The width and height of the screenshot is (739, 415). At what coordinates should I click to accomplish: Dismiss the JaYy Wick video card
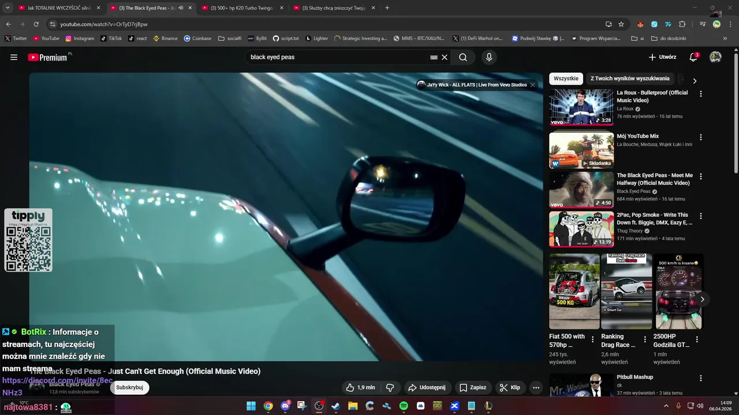click(532, 85)
